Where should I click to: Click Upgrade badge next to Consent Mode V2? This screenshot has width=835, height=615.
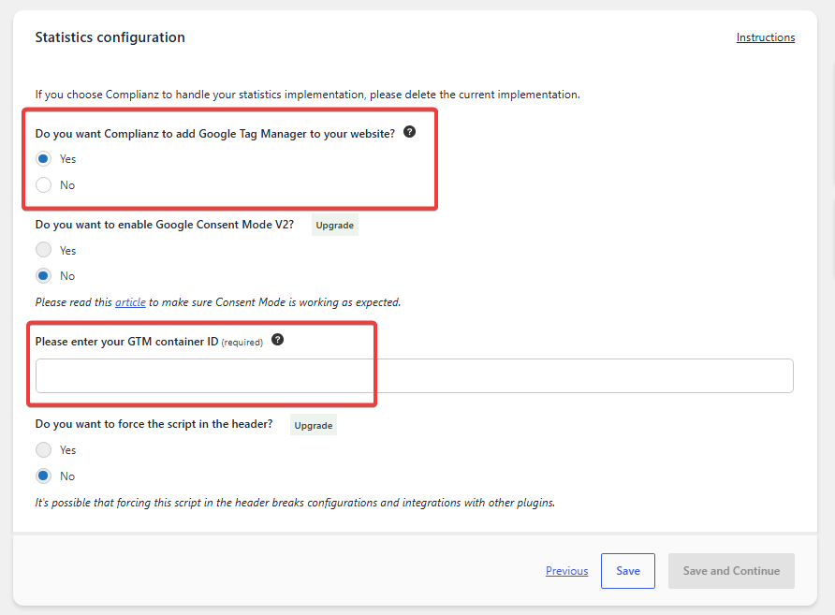click(x=334, y=225)
